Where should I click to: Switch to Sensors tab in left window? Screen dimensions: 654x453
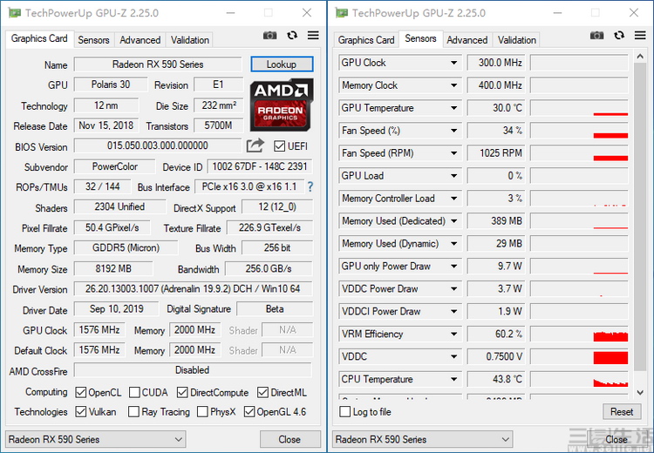coord(93,40)
